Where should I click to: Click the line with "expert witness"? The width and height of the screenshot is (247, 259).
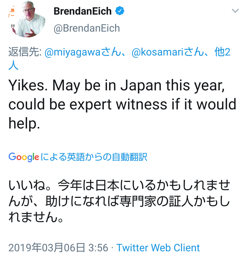[x=122, y=105]
